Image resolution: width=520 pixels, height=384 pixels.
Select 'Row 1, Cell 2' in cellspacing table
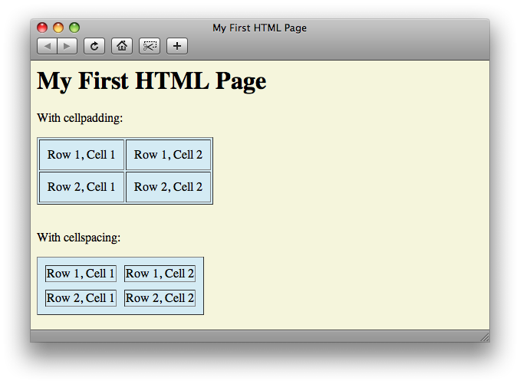pyautogui.click(x=160, y=274)
